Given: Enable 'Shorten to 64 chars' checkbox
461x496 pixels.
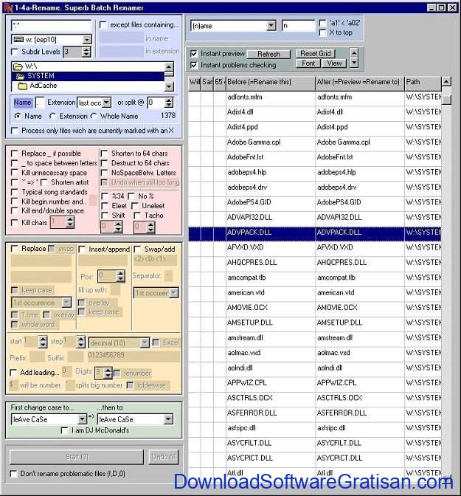Looking at the screenshot, I should point(104,154).
